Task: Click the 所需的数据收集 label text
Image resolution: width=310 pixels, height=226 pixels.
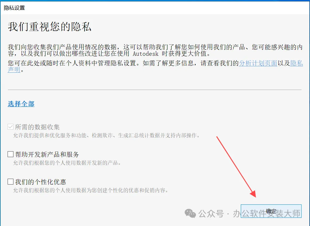Action: 37,127
